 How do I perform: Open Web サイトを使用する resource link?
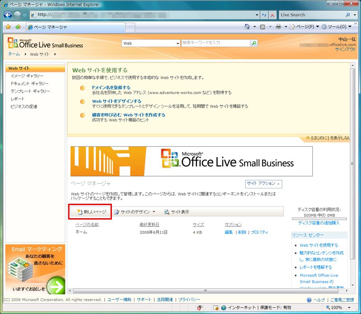coord(319,245)
